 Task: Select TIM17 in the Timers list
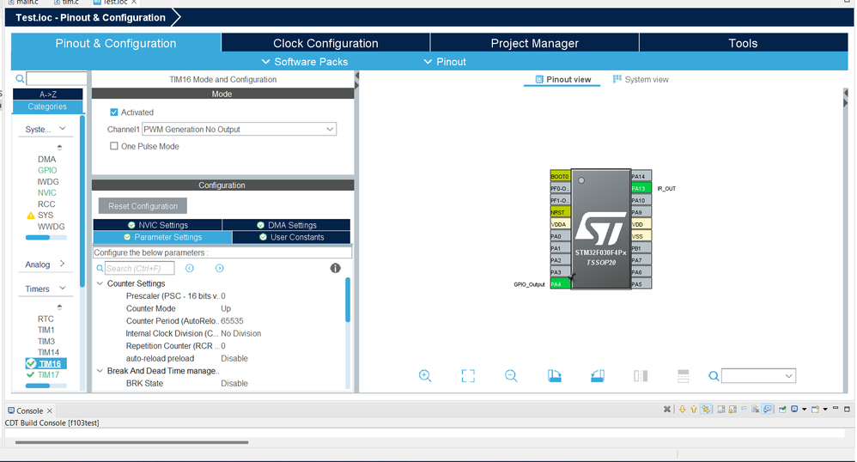48,374
